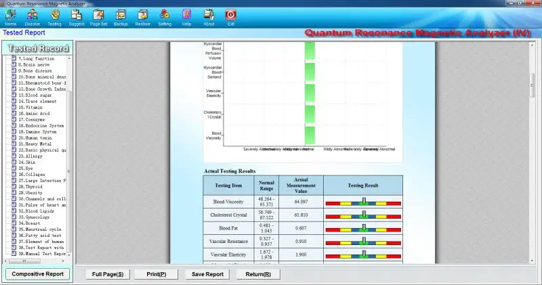Click document icon beside 26.Collagen

14,175
